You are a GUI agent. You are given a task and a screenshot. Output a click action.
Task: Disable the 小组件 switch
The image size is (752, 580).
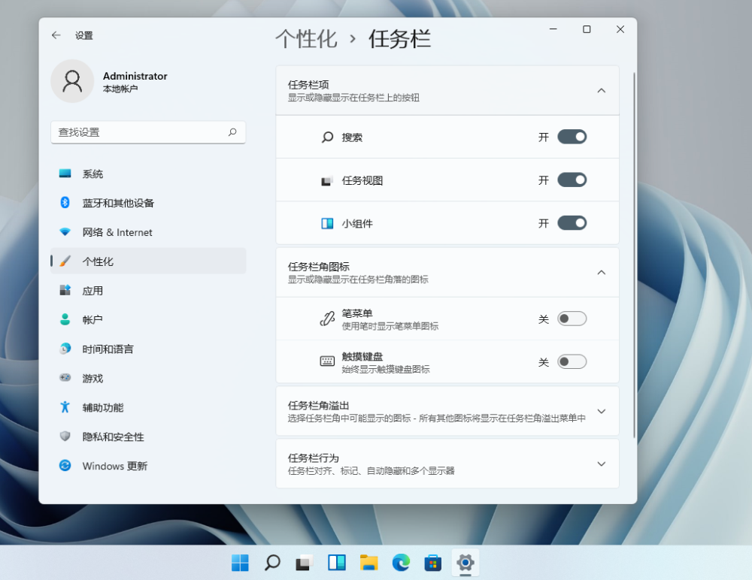click(572, 223)
